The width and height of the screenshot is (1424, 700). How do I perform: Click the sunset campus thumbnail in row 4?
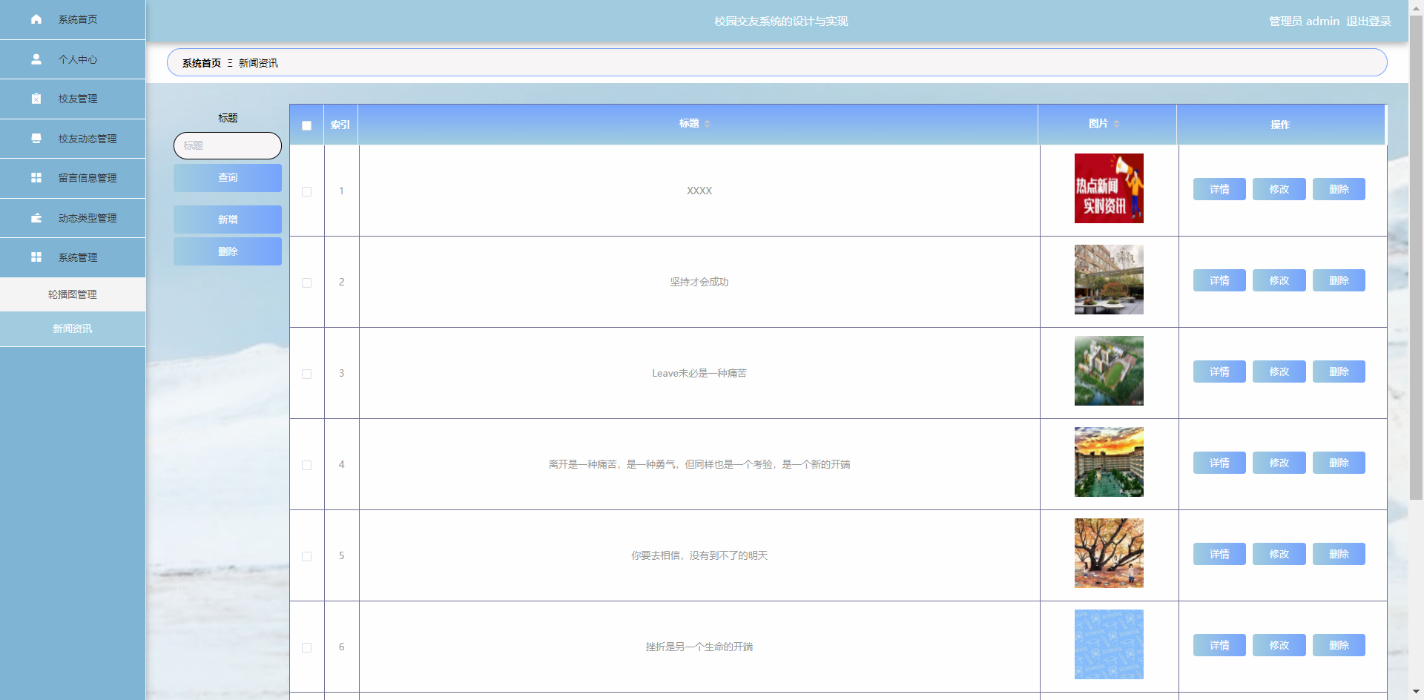click(x=1109, y=462)
